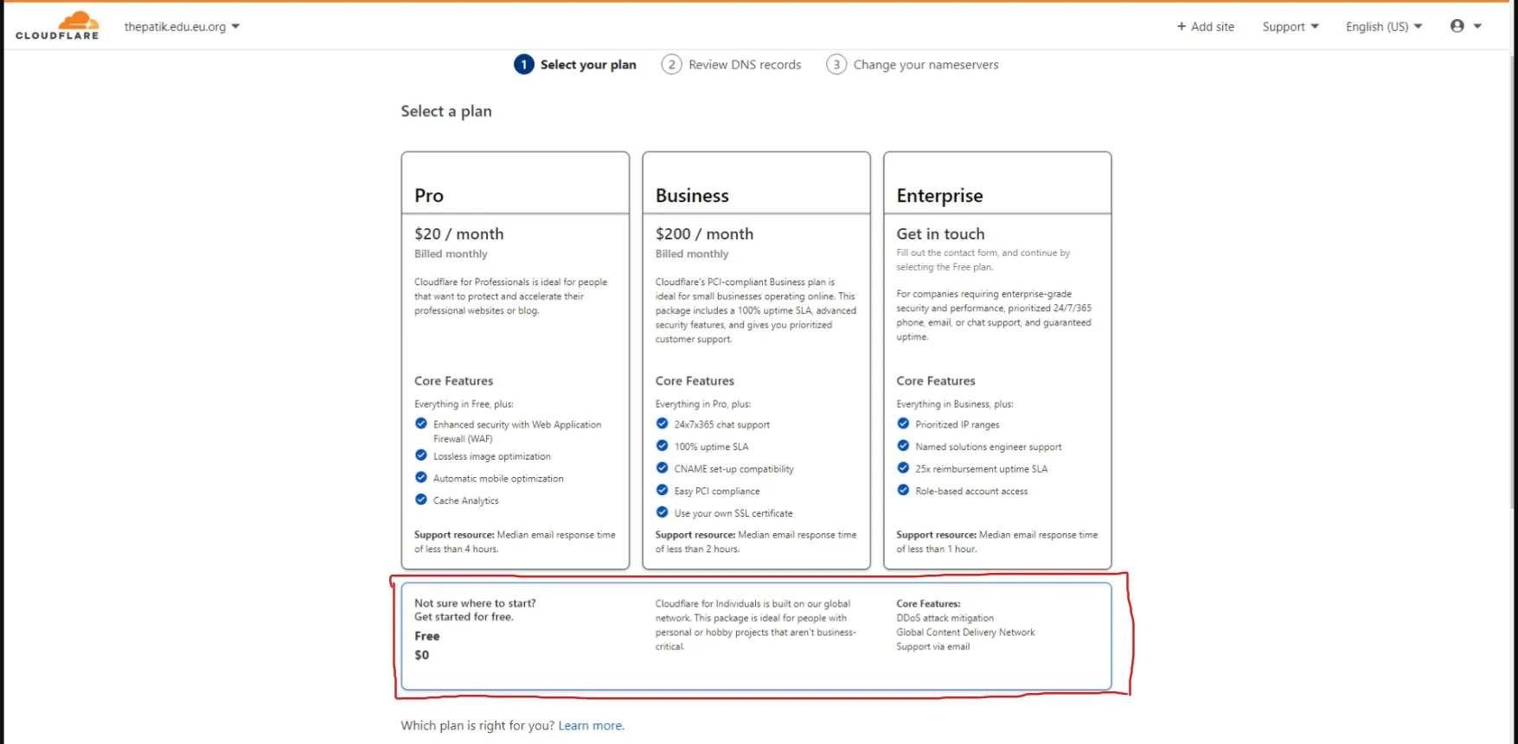
Task: Select the Business plan card
Action: point(756,360)
